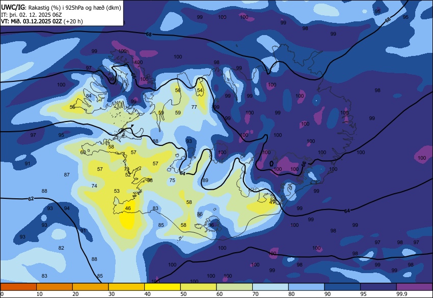Click the humidity value '53' on the map
The image size is (433, 298).
click(117, 191)
